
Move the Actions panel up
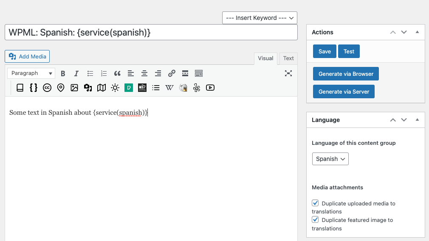(393, 32)
